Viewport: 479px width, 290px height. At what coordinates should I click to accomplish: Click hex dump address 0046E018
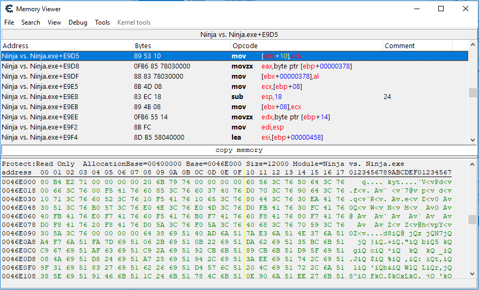pyautogui.click(x=19, y=190)
